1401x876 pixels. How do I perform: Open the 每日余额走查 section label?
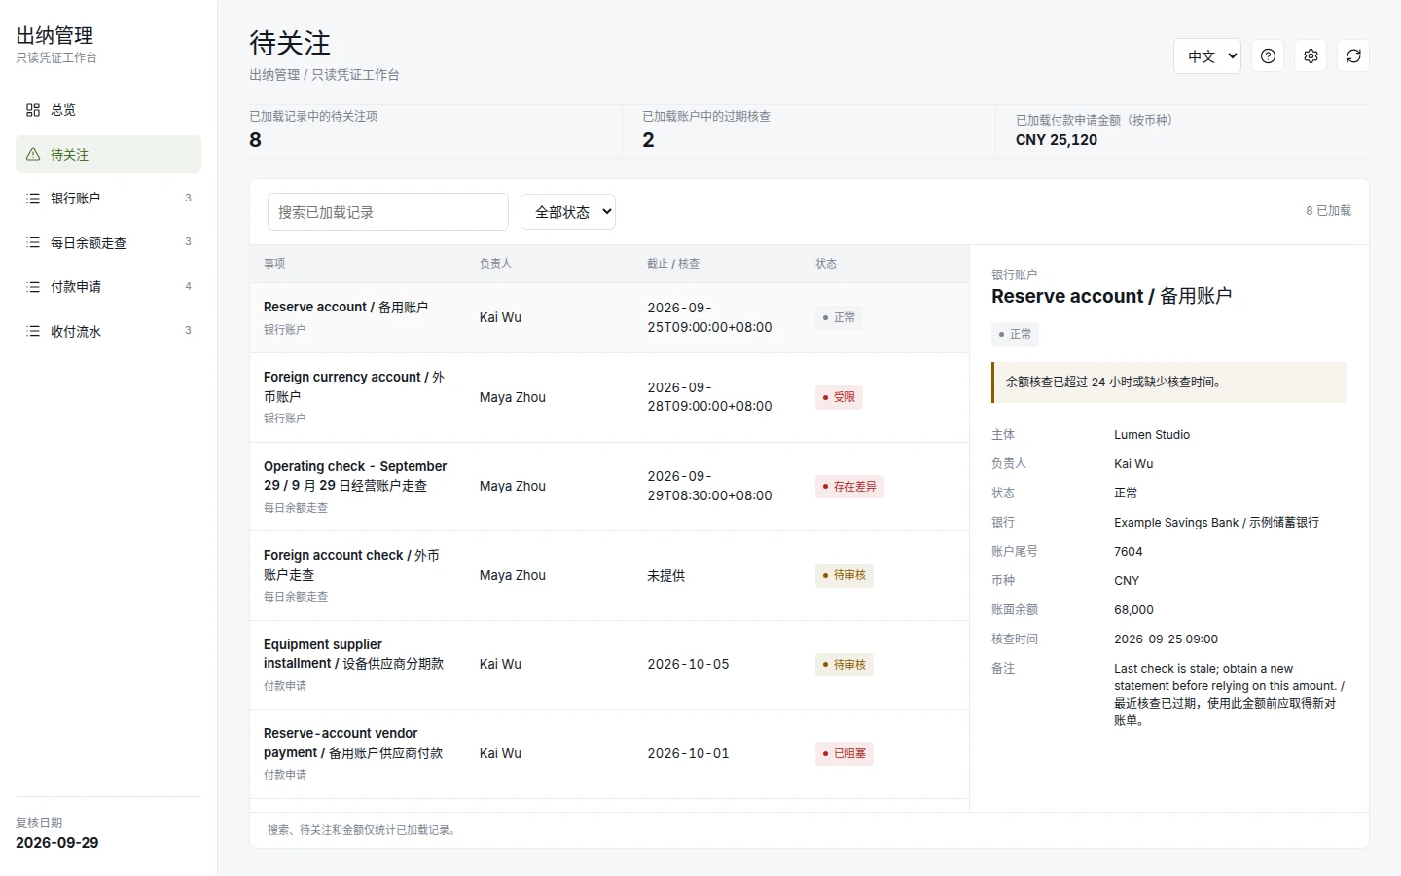89,242
